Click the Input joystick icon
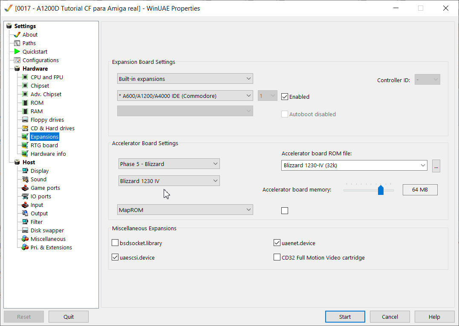Viewport: 459px width, 326px height. click(25, 205)
